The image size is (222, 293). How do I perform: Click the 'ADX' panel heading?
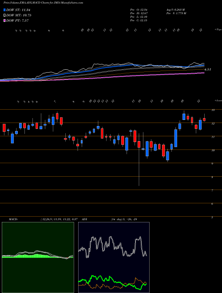[84, 219]
